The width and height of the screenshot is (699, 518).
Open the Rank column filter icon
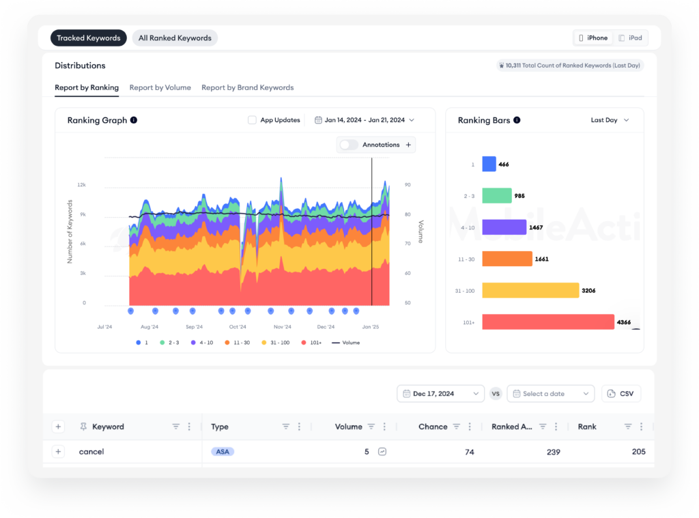pos(628,427)
